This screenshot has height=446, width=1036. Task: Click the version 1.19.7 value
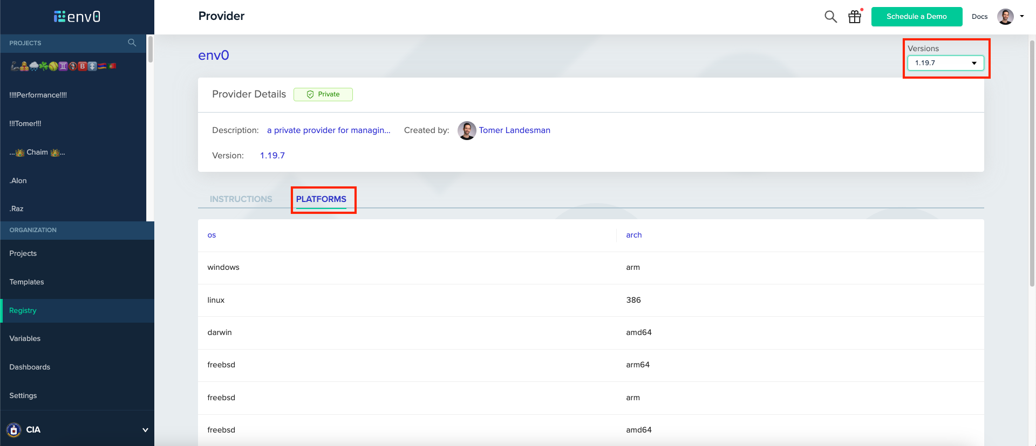(272, 156)
